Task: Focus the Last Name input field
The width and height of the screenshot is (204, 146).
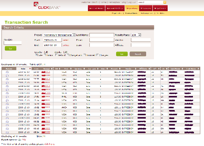Action: pos(102,35)
